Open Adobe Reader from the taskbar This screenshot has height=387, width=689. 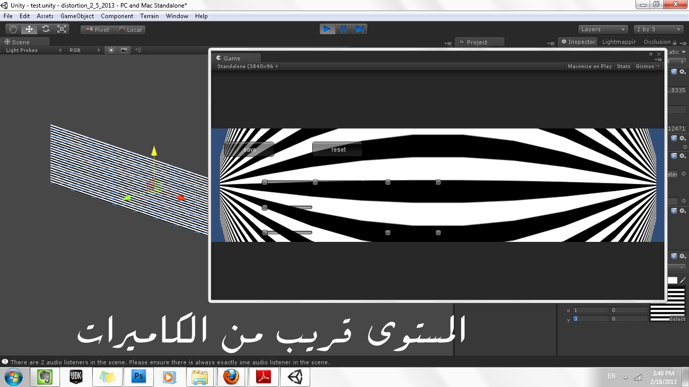(263, 377)
